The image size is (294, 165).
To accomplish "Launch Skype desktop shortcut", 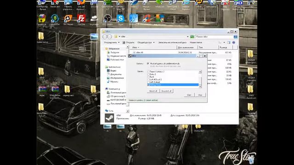I will click(x=120, y=19).
